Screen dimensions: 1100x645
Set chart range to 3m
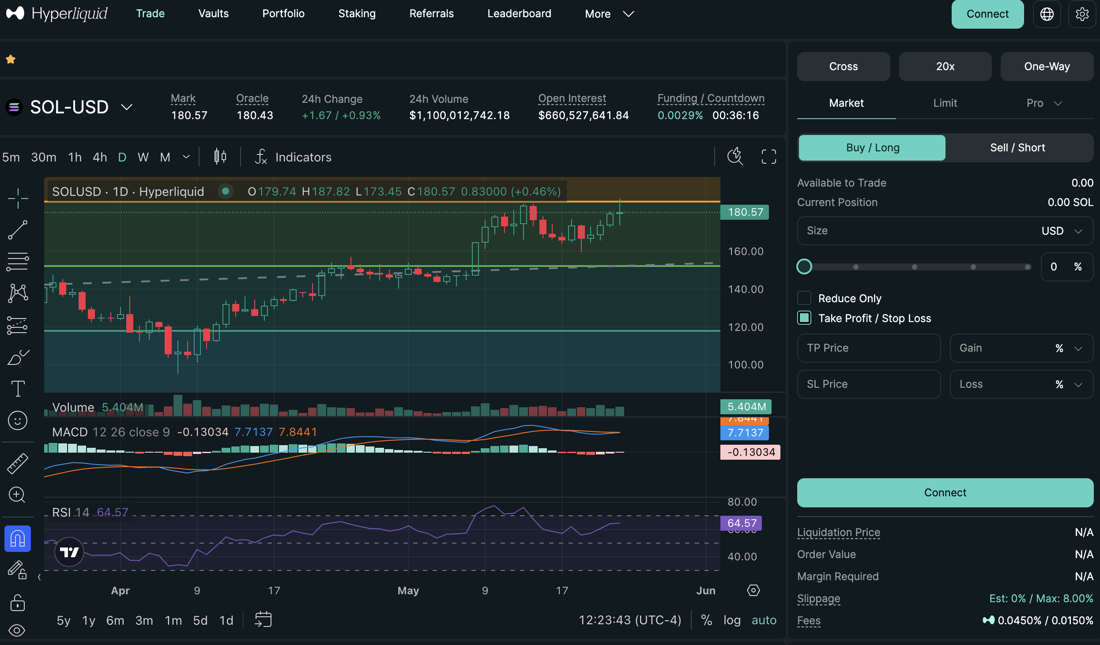point(144,620)
